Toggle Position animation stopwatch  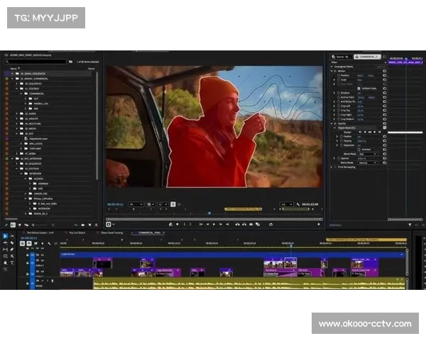point(339,75)
